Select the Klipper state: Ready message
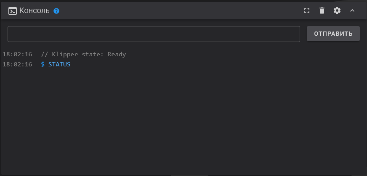 [x=84, y=55]
